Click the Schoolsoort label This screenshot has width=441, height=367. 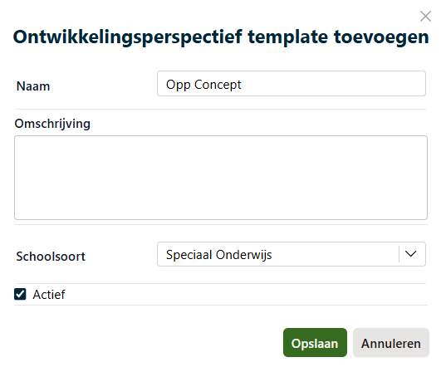[51, 257]
